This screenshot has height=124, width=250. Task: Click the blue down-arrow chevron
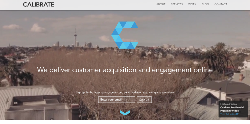point(125,113)
